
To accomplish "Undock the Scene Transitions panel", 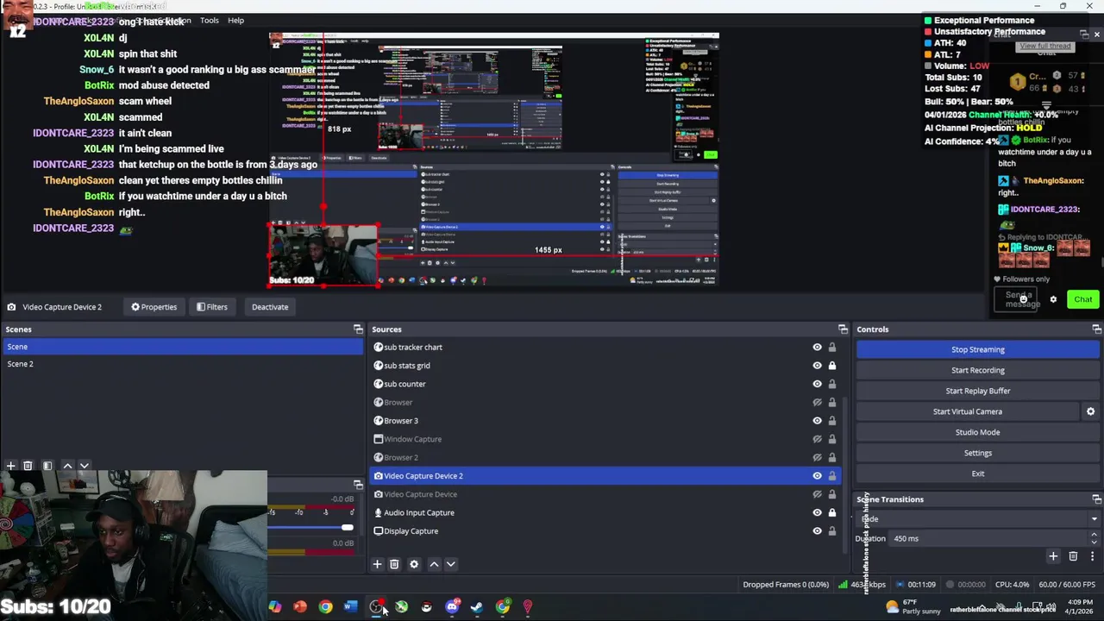I will click(x=1096, y=499).
